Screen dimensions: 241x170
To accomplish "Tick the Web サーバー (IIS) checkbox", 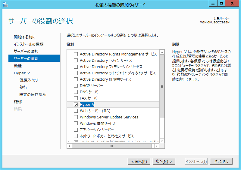I will tap(76, 111).
